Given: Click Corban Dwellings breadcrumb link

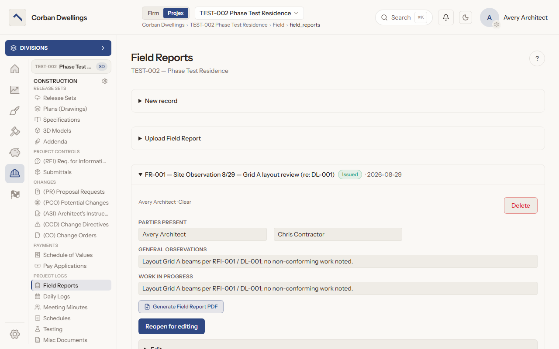Looking at the screenshot, I should coord(163,25).
